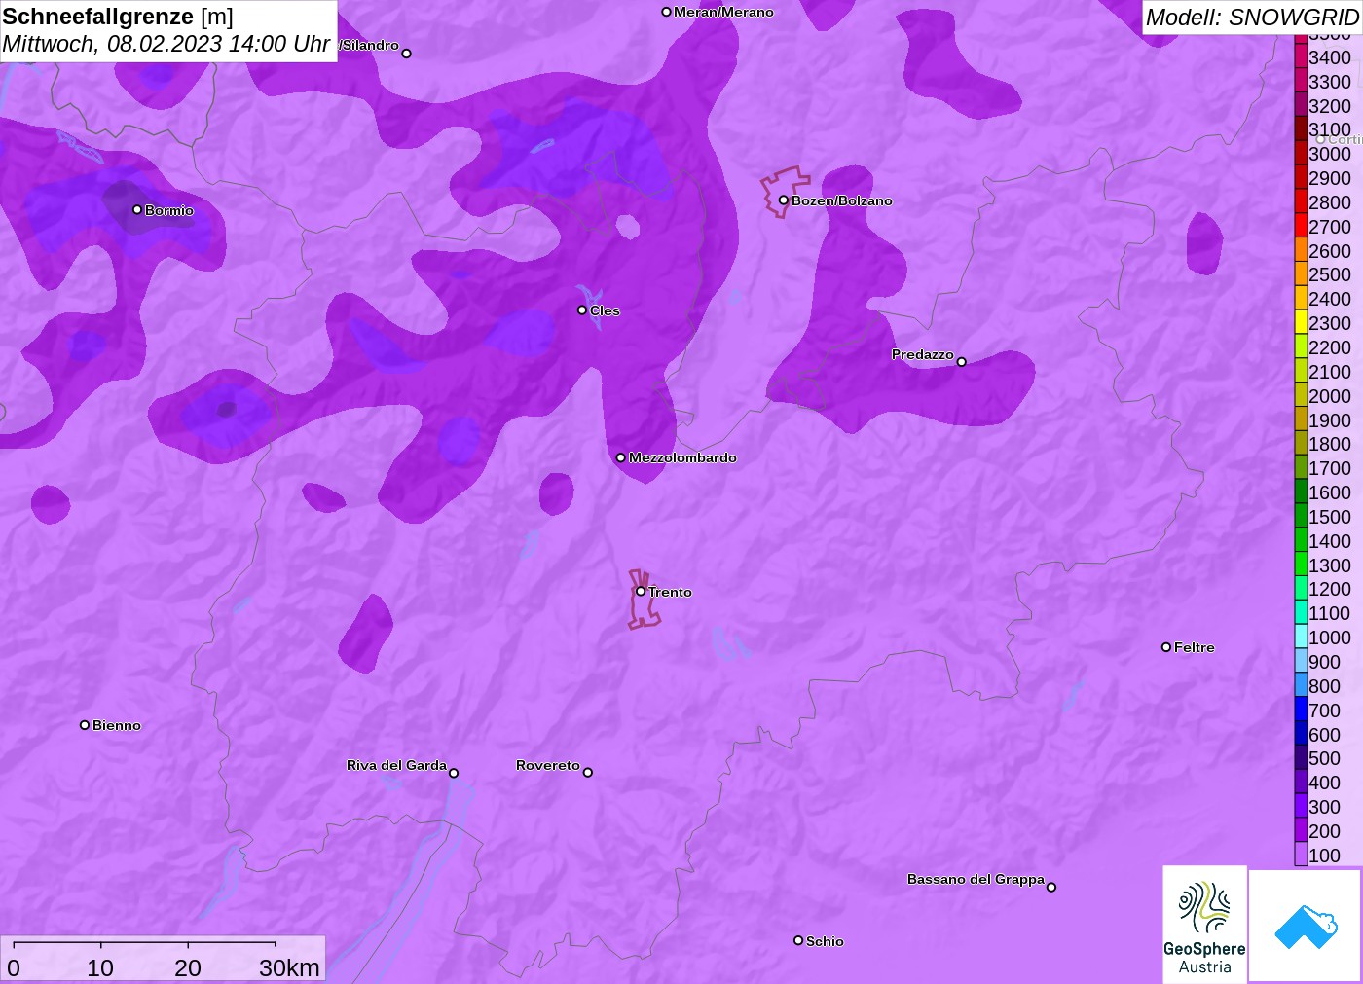Click the Bozen/Bolzano marker dot
The width and height of the screenshot is (1363, 984).
(784, 200)
